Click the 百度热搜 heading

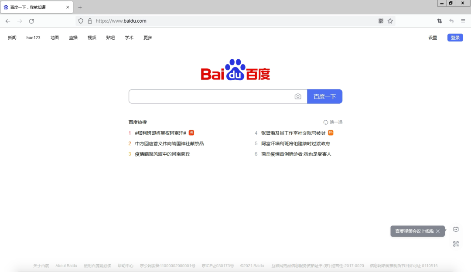137,122
